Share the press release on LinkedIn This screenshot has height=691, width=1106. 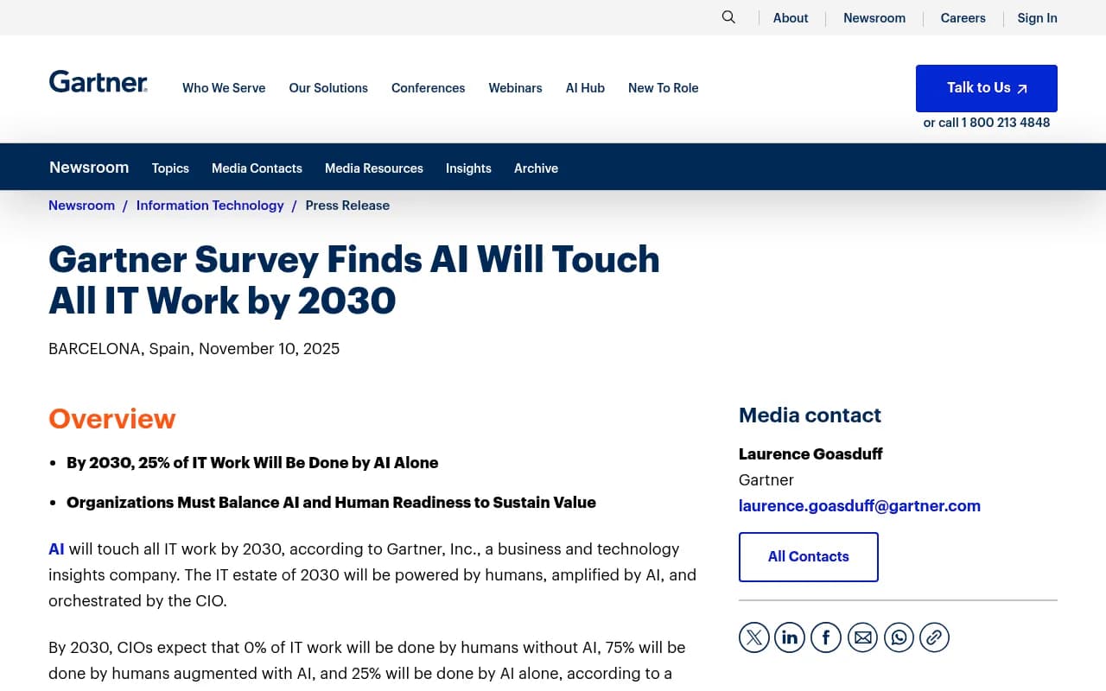790,637
